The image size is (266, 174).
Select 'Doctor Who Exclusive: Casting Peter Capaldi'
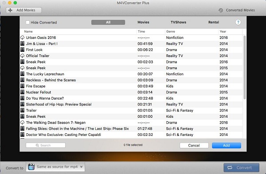131,135
